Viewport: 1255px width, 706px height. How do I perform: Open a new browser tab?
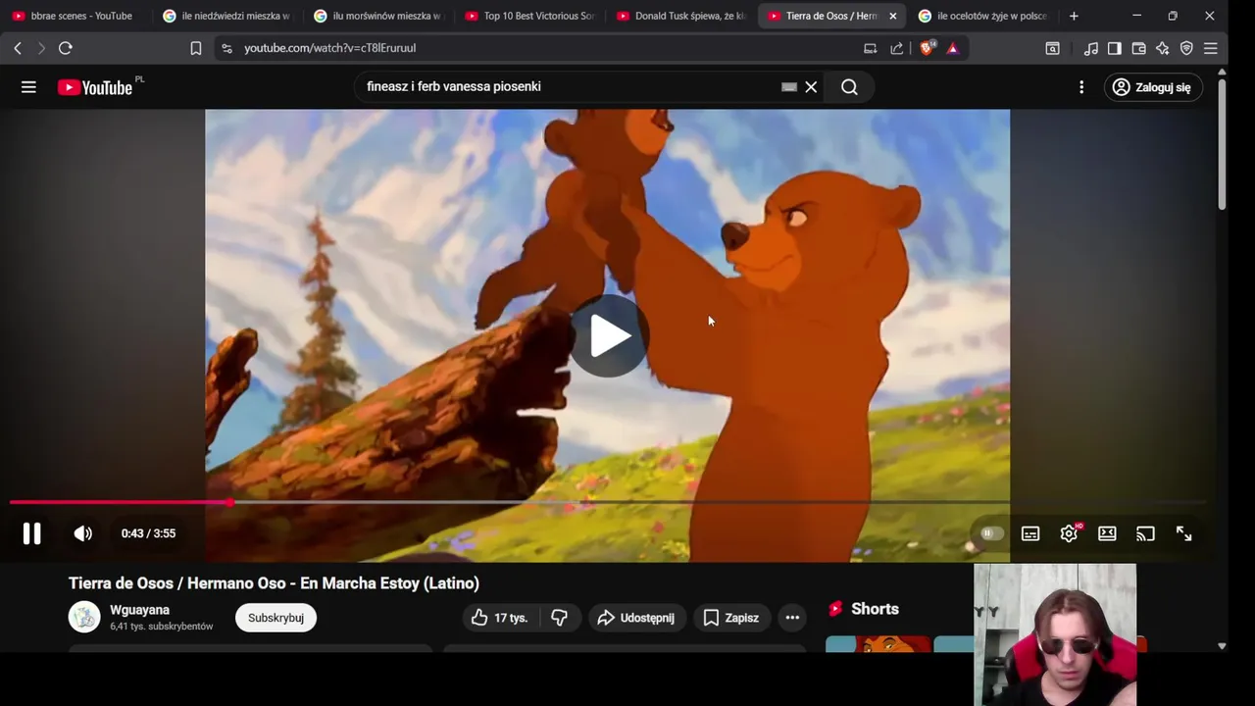[1074, 16]
